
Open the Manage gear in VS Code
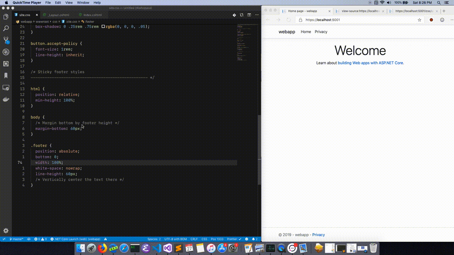click(x=6, y=231)
